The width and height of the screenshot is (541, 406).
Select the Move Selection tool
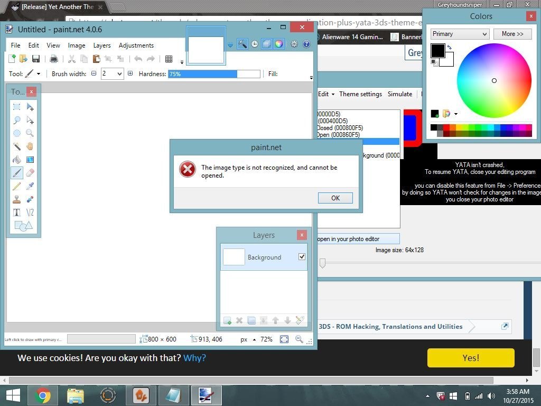tap(30, 120)
